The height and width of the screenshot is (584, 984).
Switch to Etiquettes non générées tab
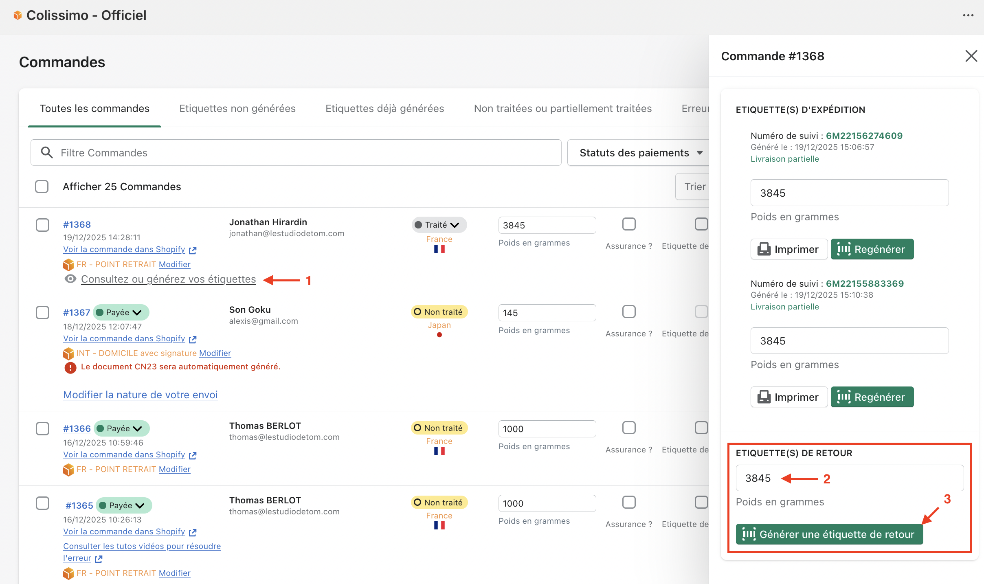[237, 108]
